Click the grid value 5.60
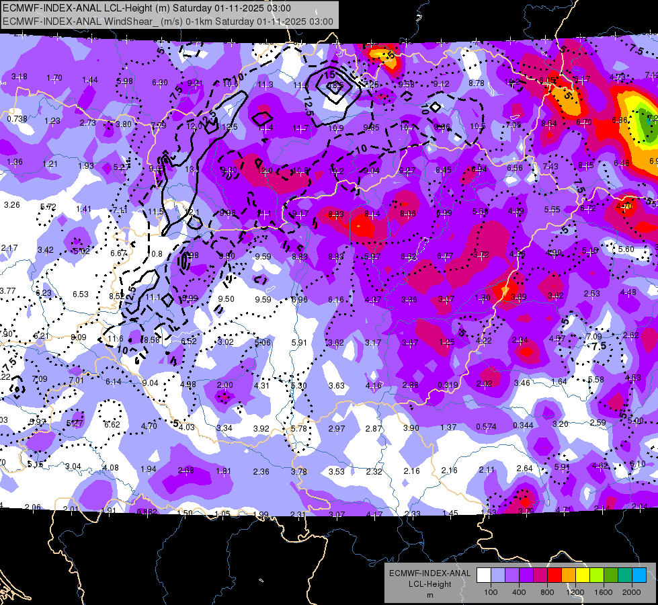 626,249
